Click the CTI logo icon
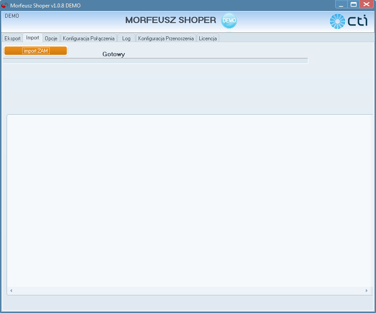 (x=349, y=21)
